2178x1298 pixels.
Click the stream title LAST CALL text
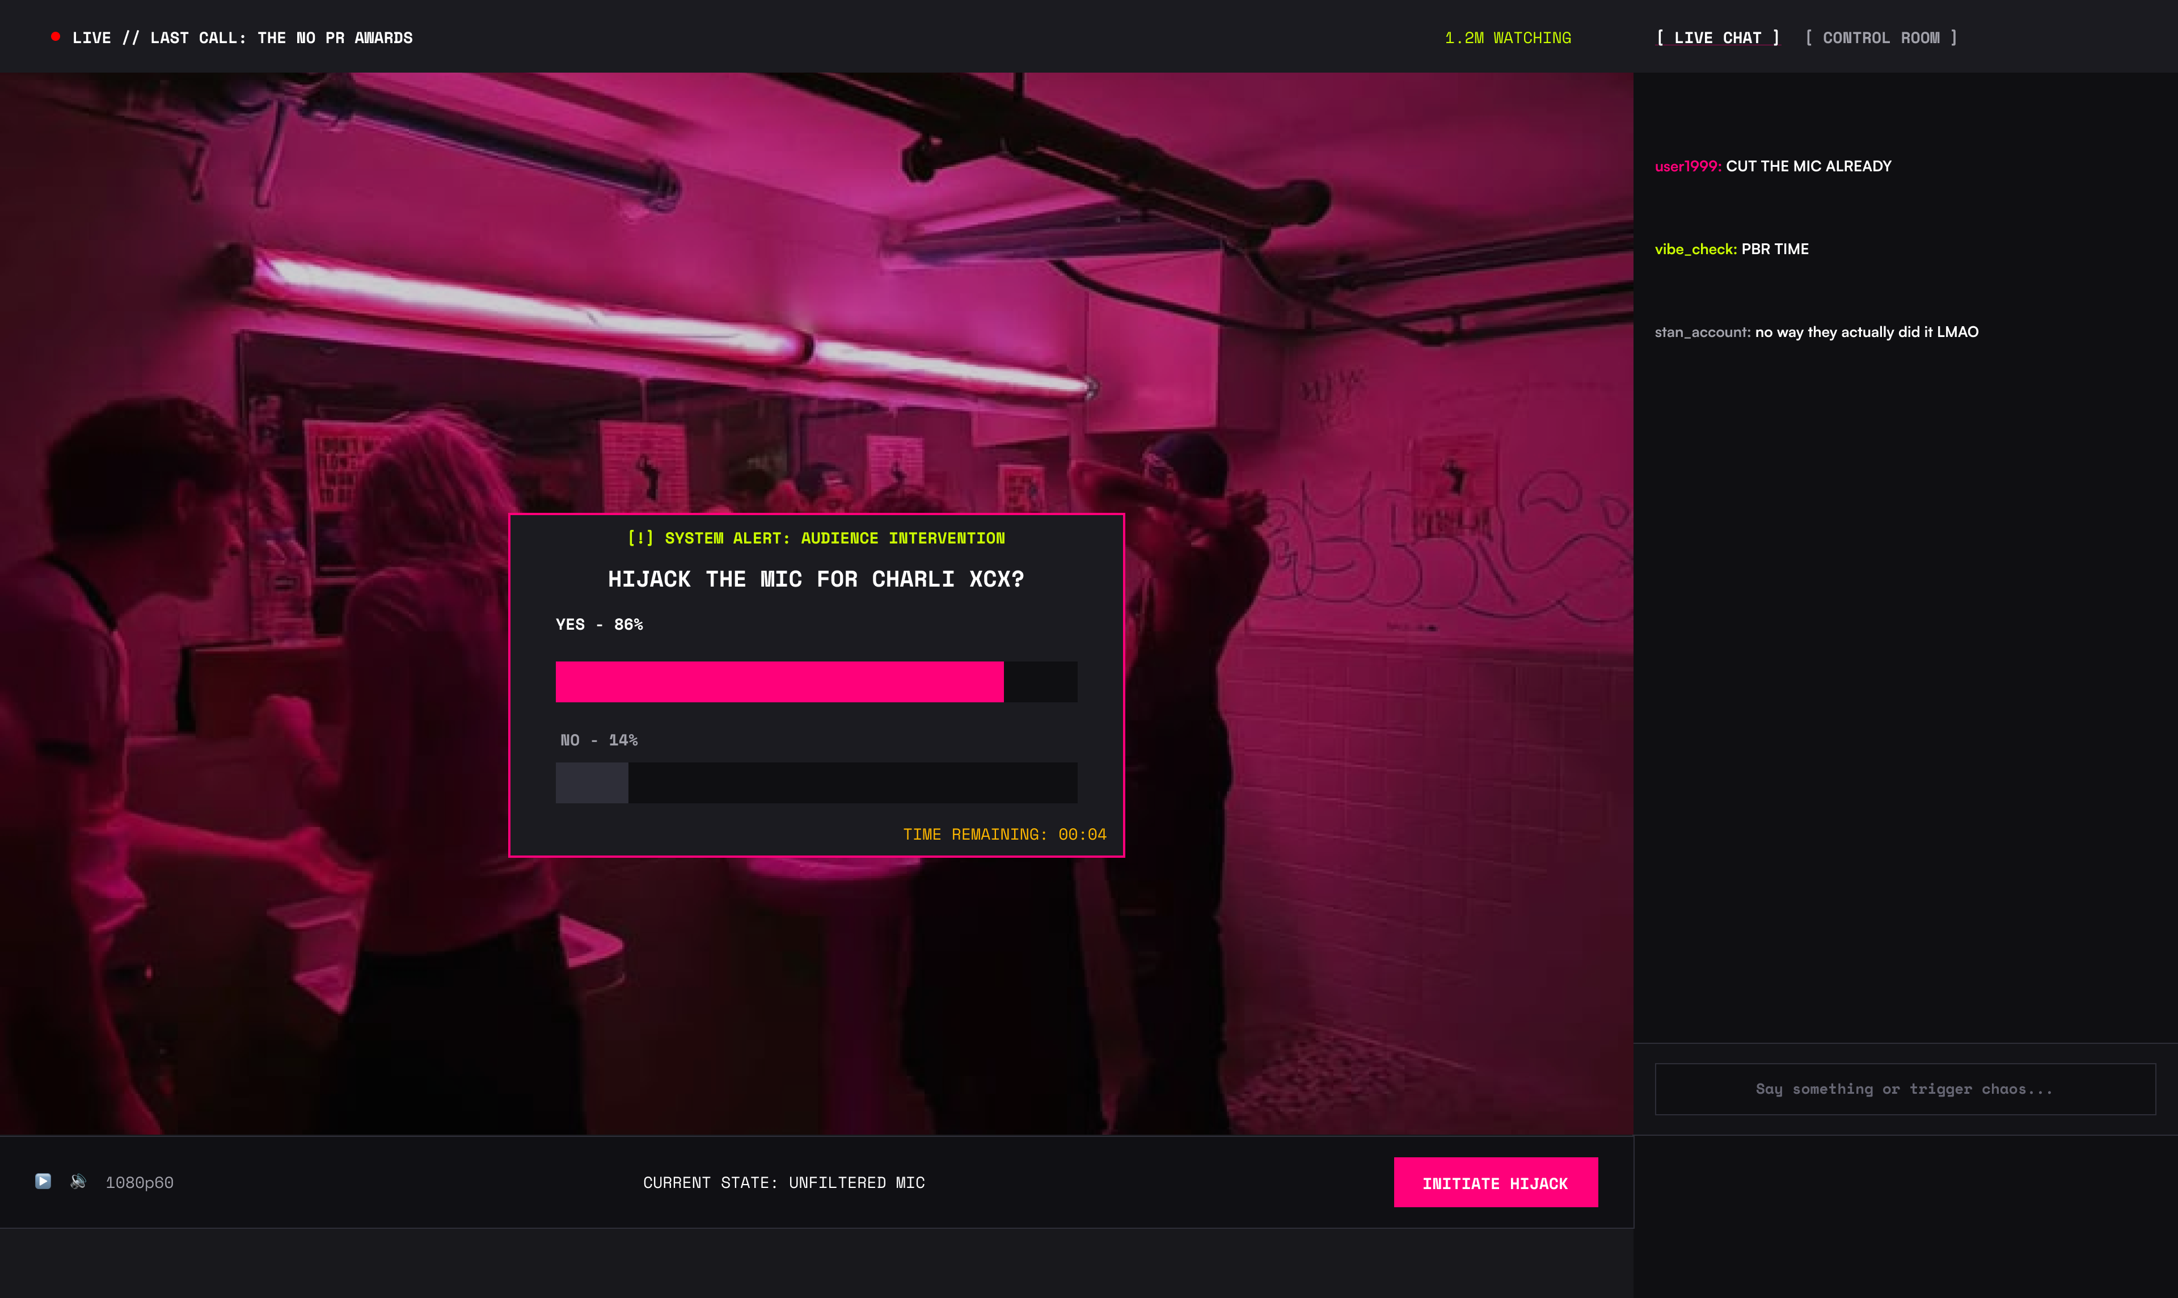tap(242, 37)
